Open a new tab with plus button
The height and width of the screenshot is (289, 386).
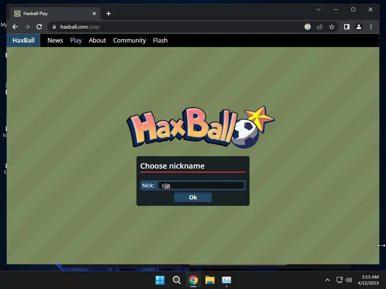coord(109,14)
